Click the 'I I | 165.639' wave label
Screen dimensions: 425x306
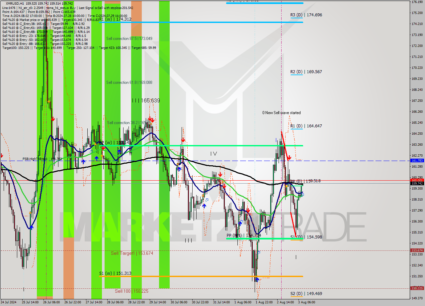146,100
